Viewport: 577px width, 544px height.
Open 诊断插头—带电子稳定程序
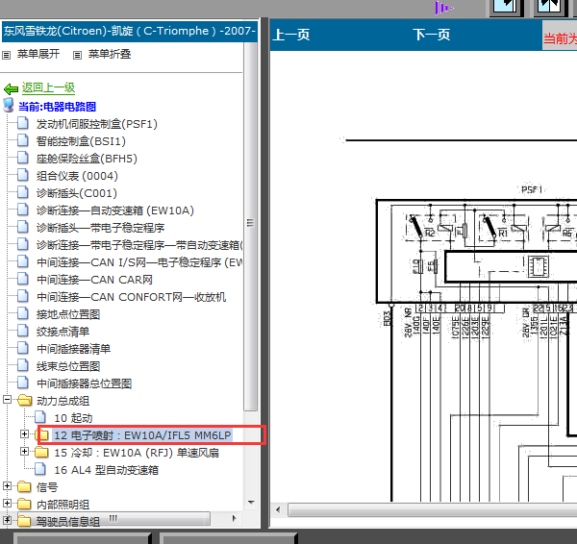pyautogui.click(x=100, y=228)
